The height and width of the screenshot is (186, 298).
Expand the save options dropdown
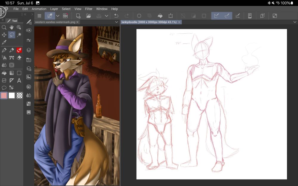coord(106,16)
